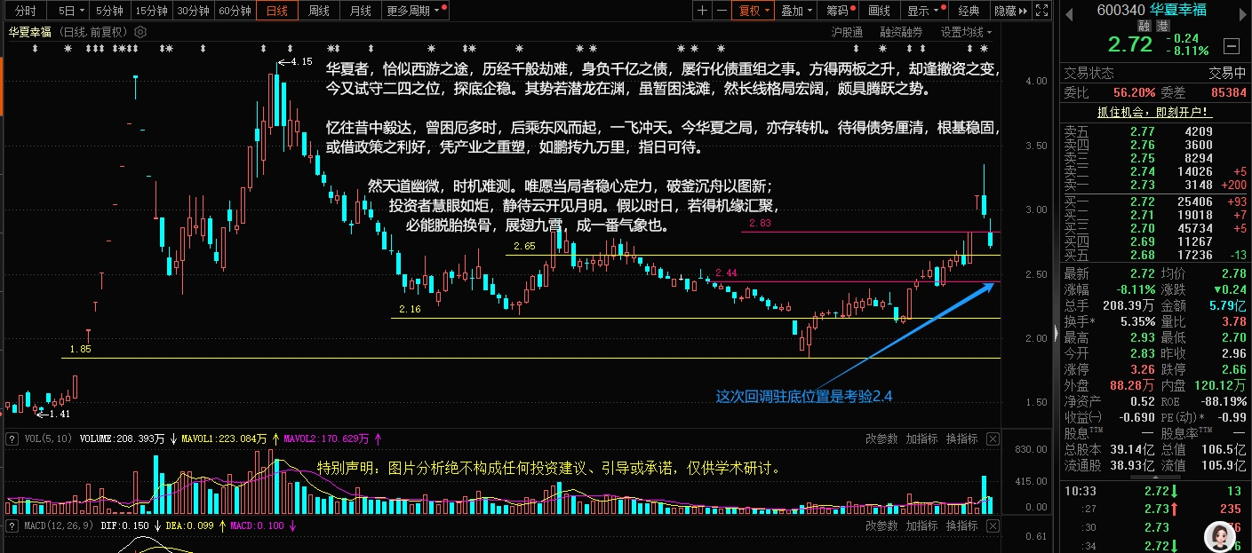This screenshot has width=1252, height=553.
Task: Click the 10:33 trade tick row
Action: [1155, 491]
